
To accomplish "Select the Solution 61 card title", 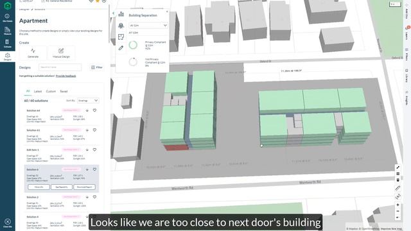I will point(33,130).
